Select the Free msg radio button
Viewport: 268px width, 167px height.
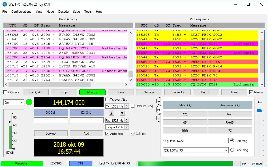click(232, 150)
